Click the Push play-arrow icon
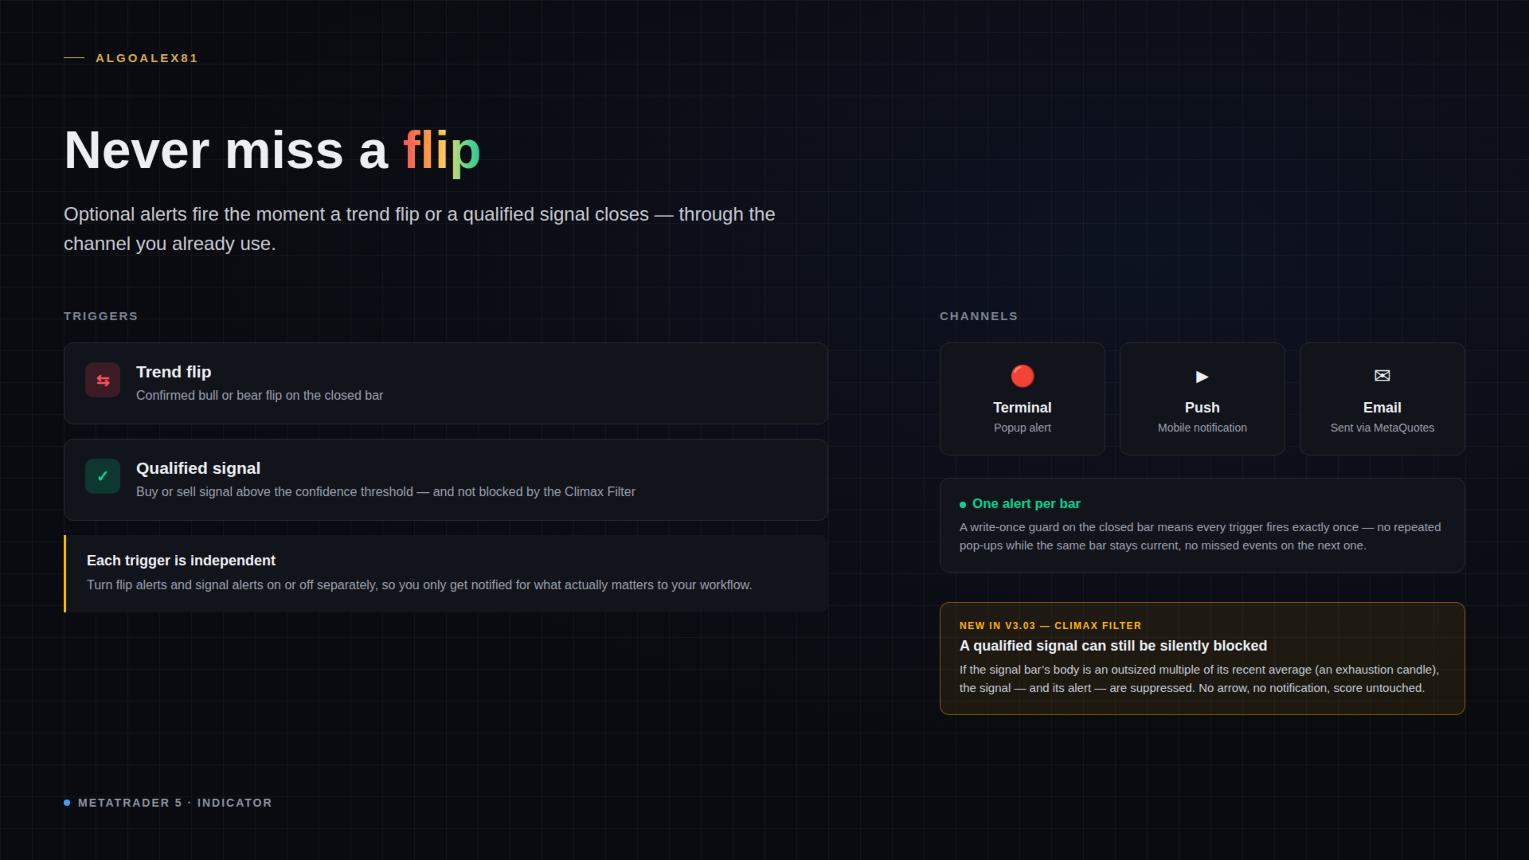The width and height of the screenshot is (1529, 860). 1202,377
